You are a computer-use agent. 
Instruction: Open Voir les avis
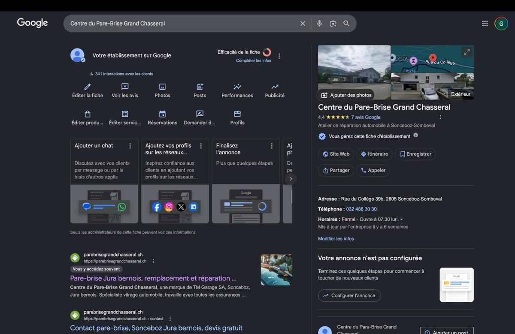(x=125, y=90)
